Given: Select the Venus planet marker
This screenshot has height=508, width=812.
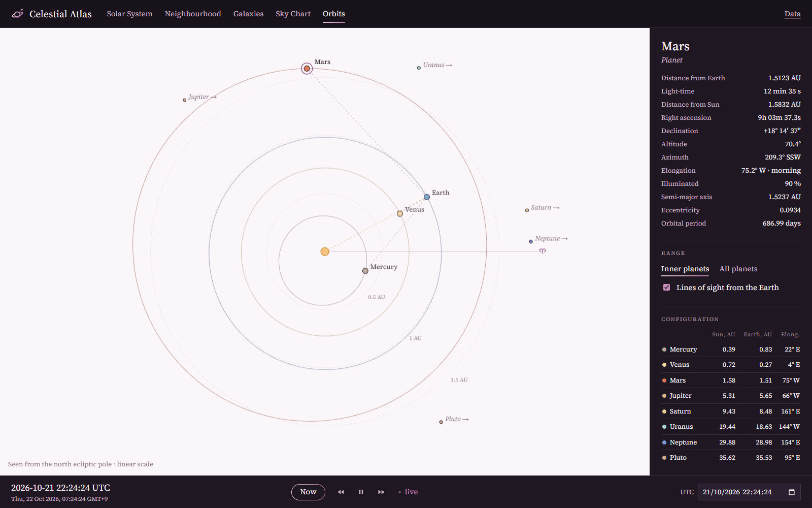Looking at the screenshot, I should 400,213.
